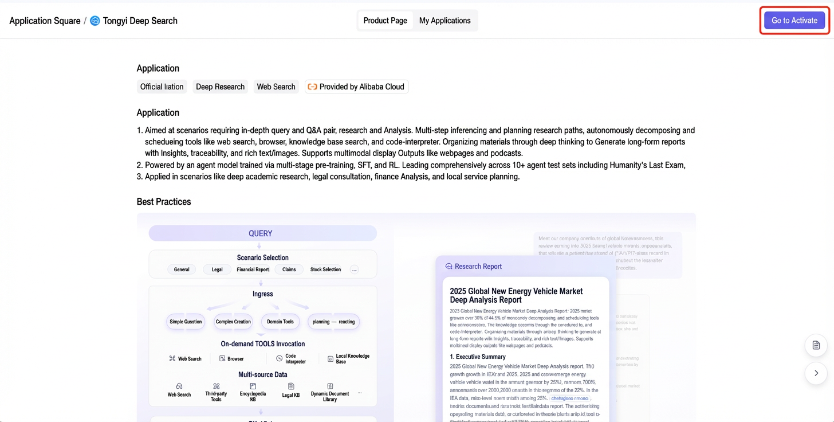Click the Tongyi Deep Search logo icon

95,21
